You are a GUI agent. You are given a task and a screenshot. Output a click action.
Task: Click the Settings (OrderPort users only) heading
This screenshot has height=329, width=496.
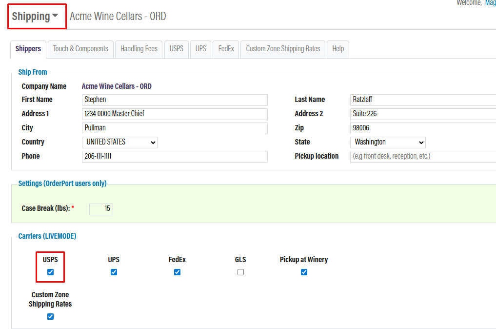coord(62,184)
